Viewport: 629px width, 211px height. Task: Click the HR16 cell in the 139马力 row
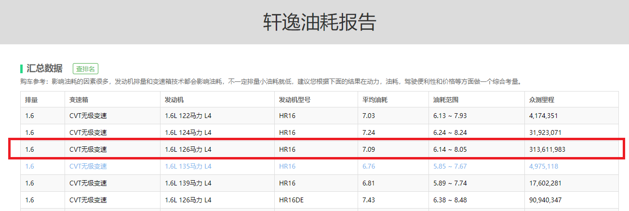[287, 183]
